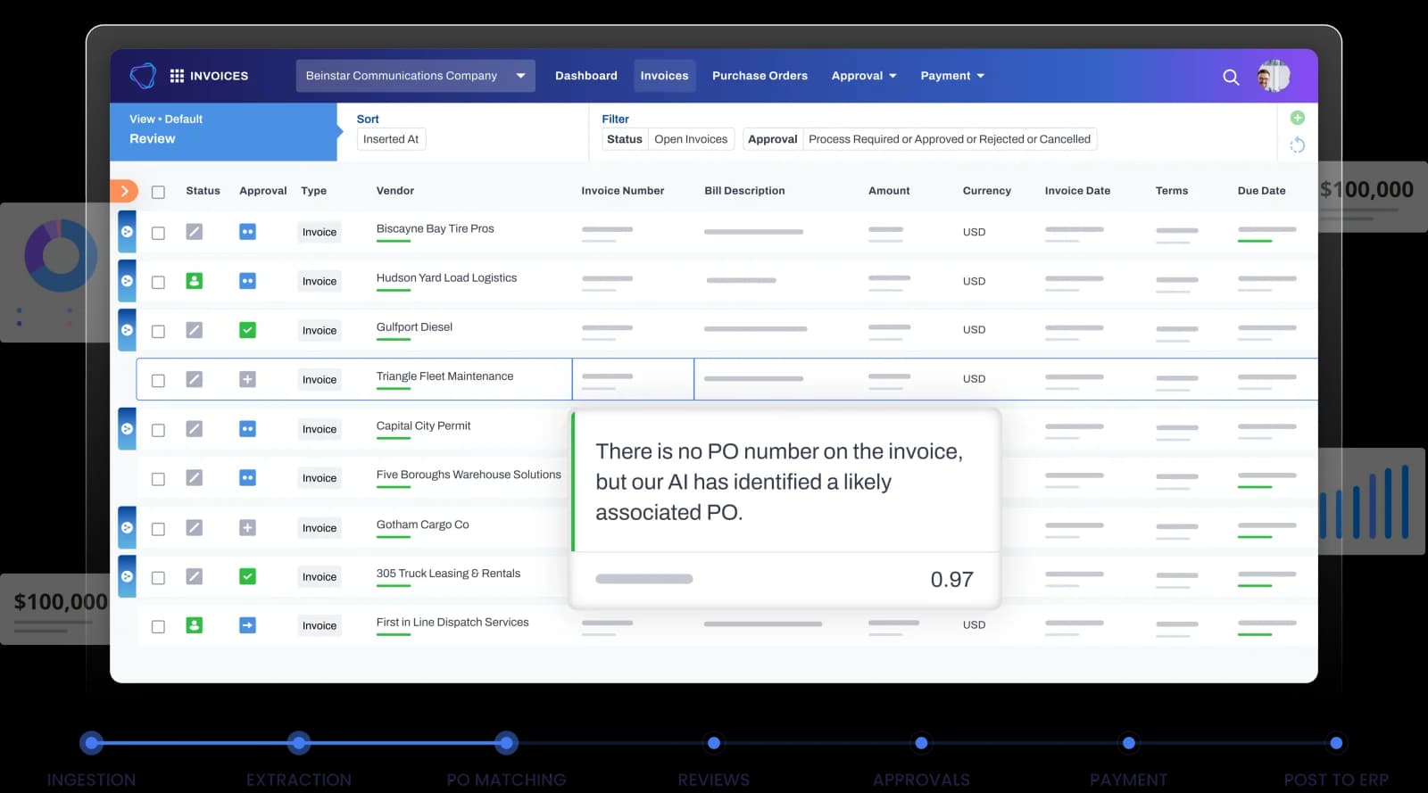Click green check approval icon for Gulfport Diesel
Screen dimensions: 1428x793
(x=247, y=330)
